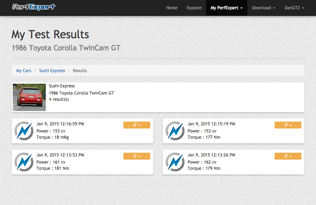Click the Results breadcrumb text
Viewport: 316px width, 205px height.
[80, 71]
